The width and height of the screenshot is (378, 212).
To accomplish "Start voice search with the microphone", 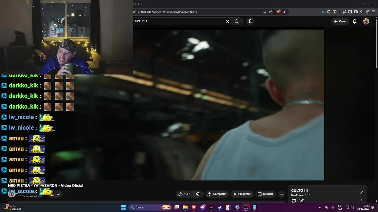I will pyautogui.click(x=250, y=21).
